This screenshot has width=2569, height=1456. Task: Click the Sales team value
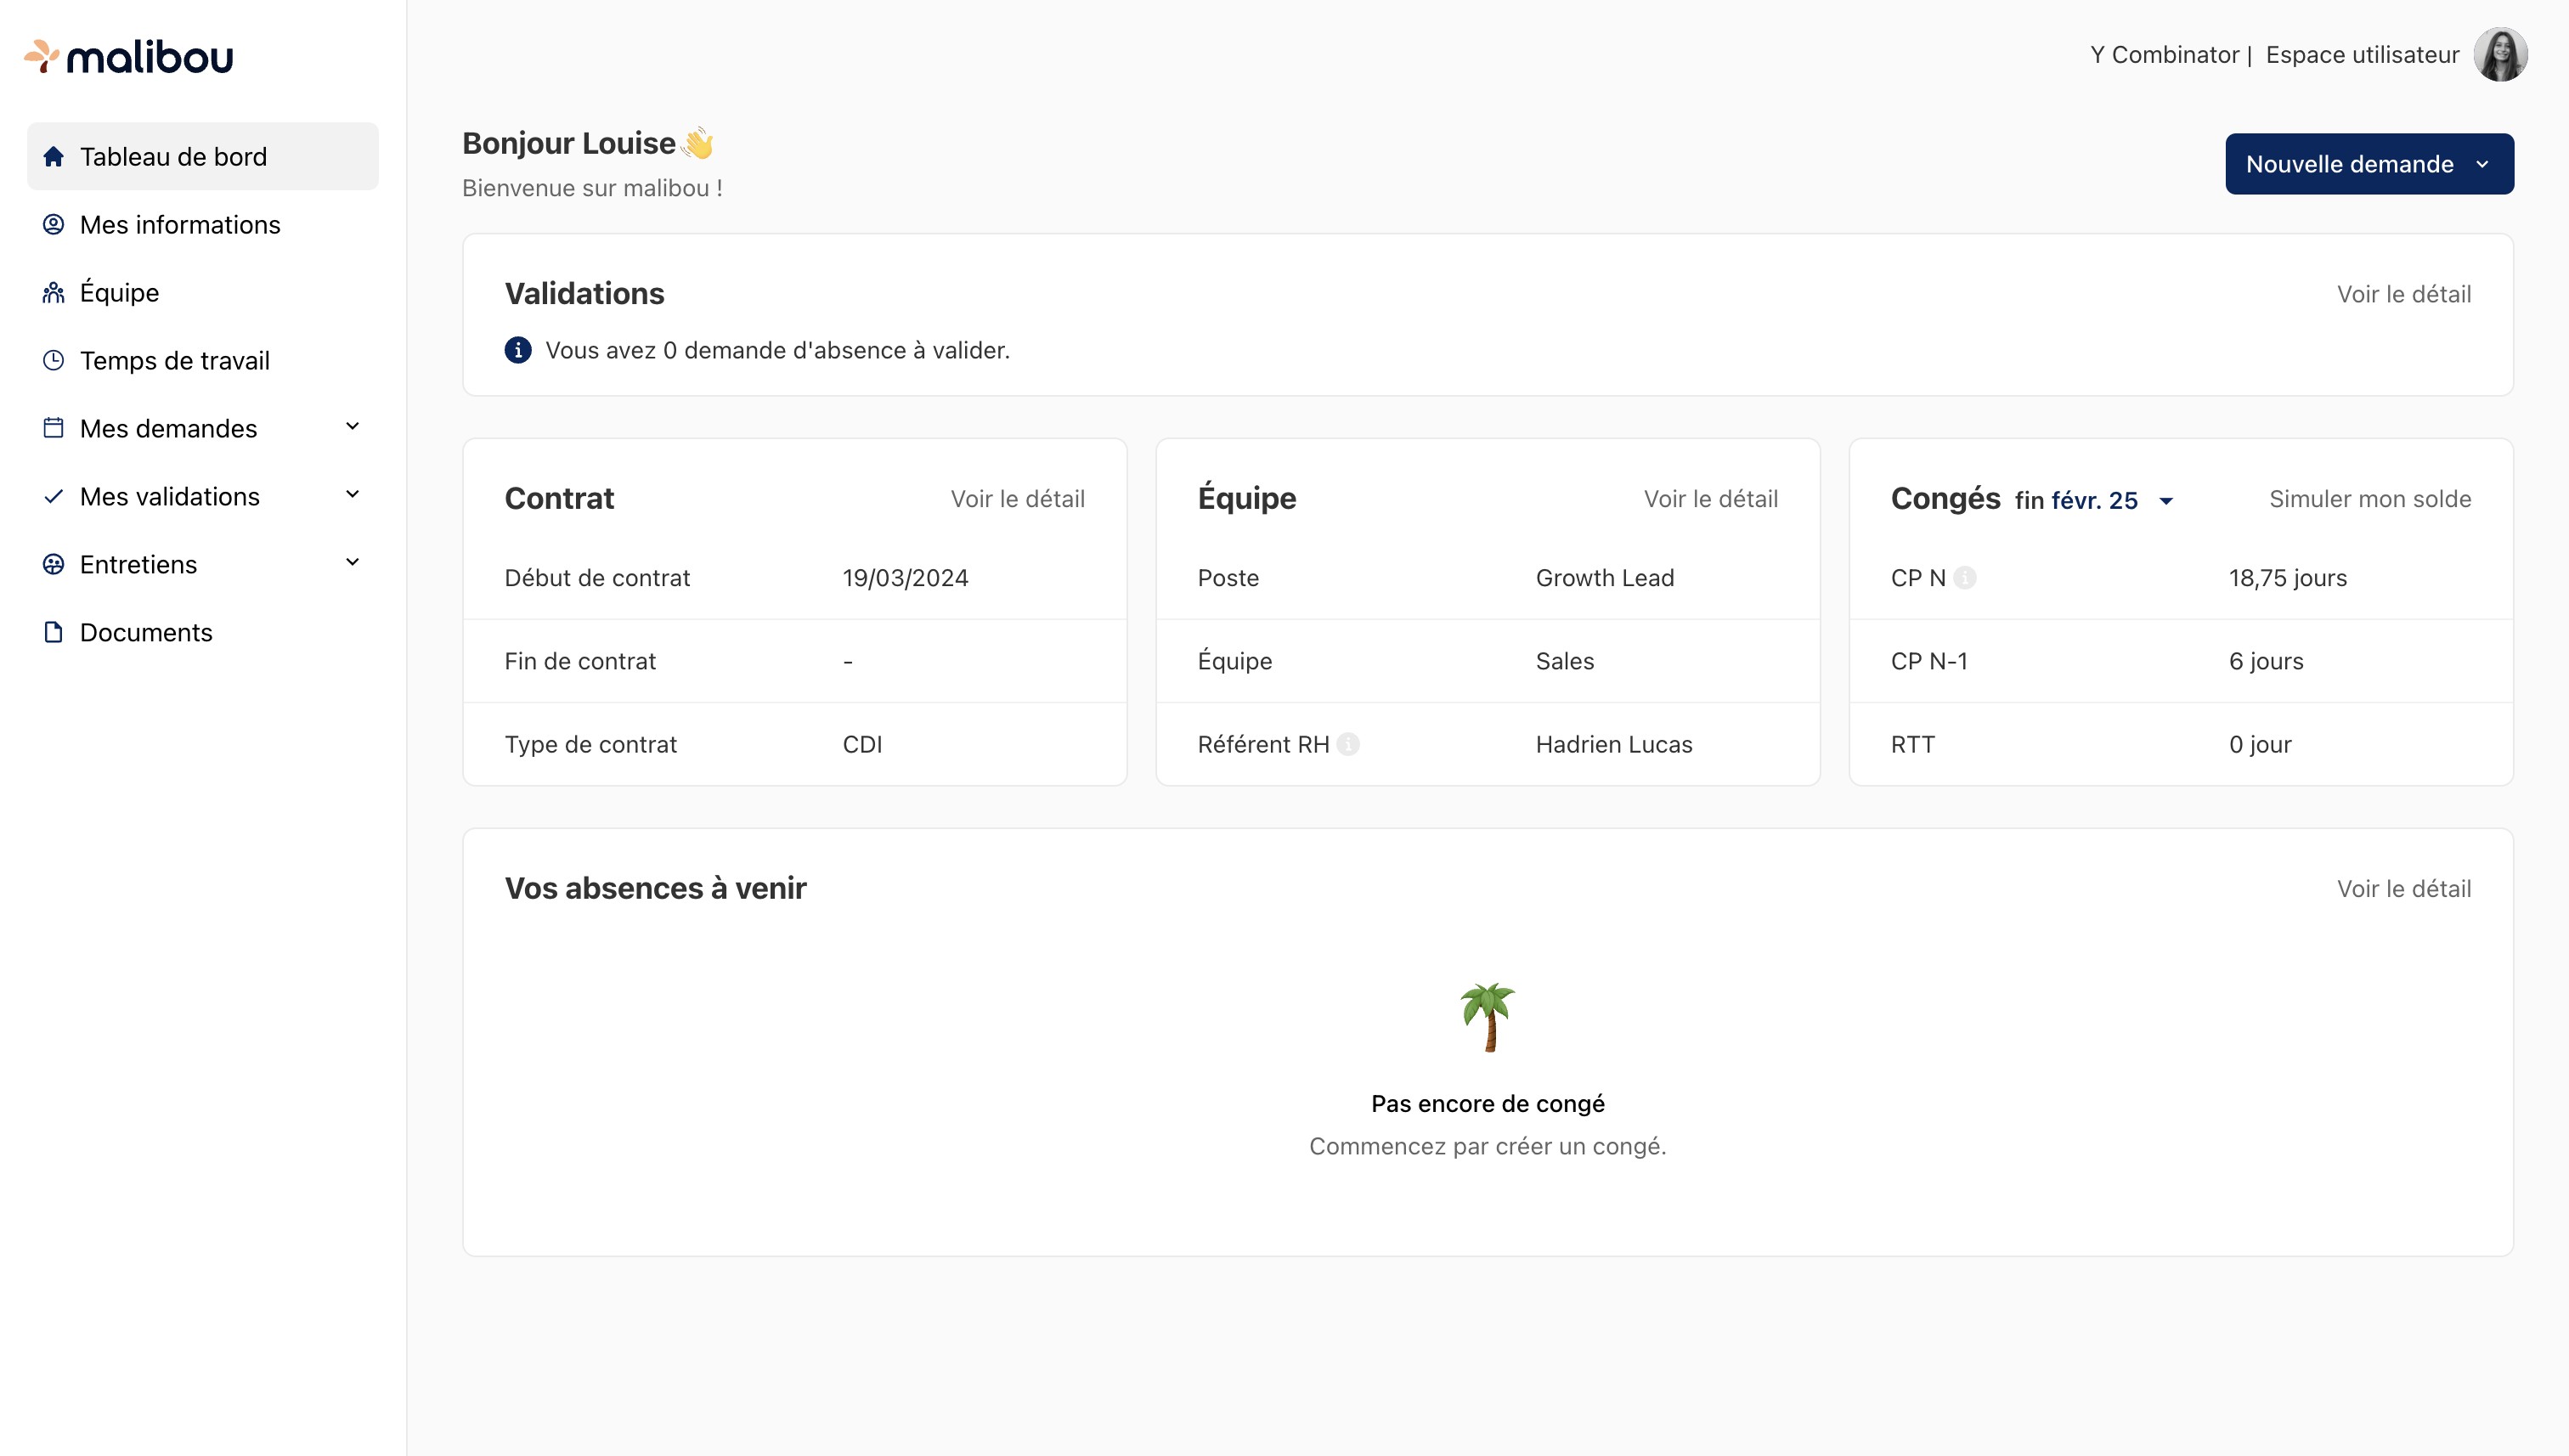pos(1565,661)
